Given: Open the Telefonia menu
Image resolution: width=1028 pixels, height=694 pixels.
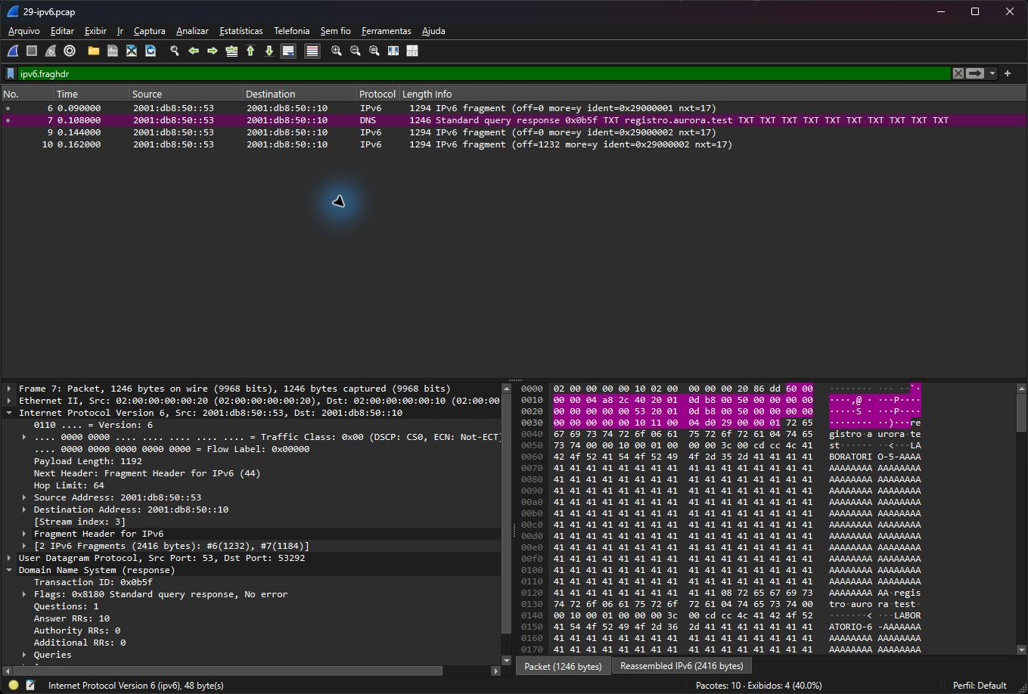Looking at the screenshot, I should [292, 31].
